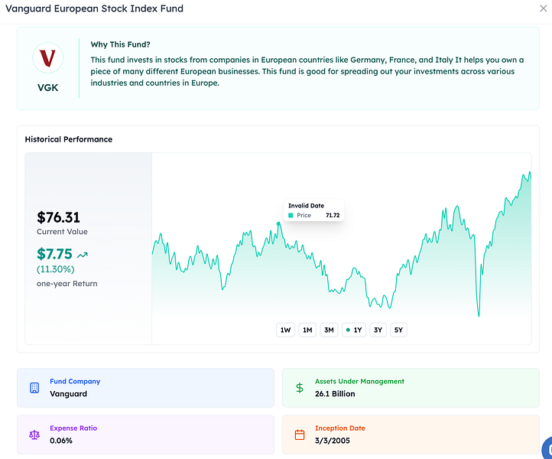Show the 5Y performance chart
The image size is (552, 459).
coord(398,330)
